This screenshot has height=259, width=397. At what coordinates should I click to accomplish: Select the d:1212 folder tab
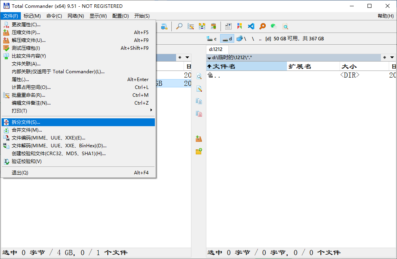coord(217,49)
